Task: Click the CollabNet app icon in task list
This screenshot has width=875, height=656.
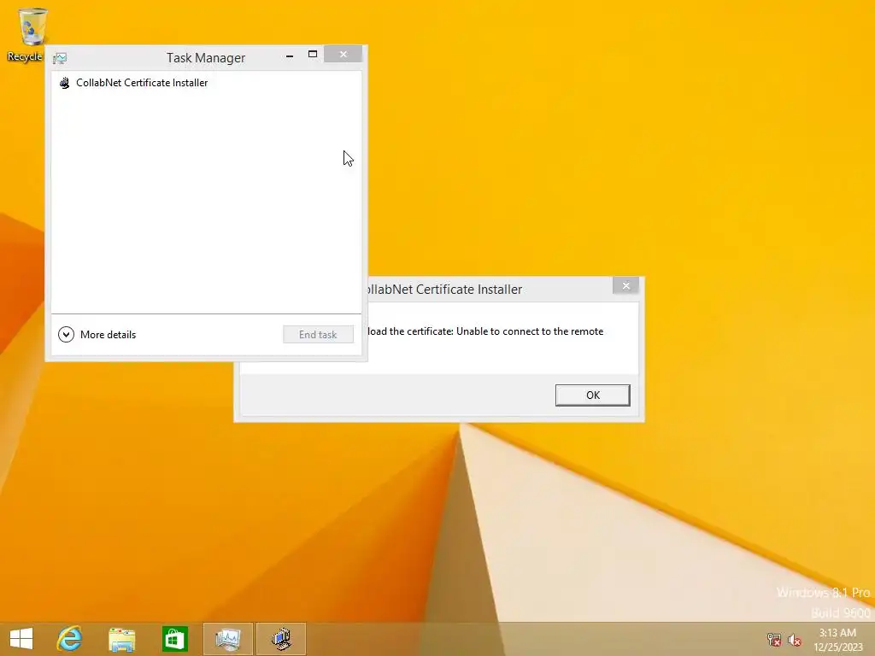Action: coord(65,83)
